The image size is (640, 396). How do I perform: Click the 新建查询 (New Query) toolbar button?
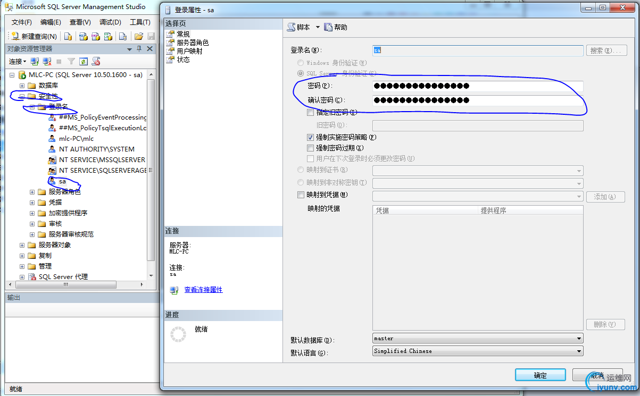pos(35,36)
